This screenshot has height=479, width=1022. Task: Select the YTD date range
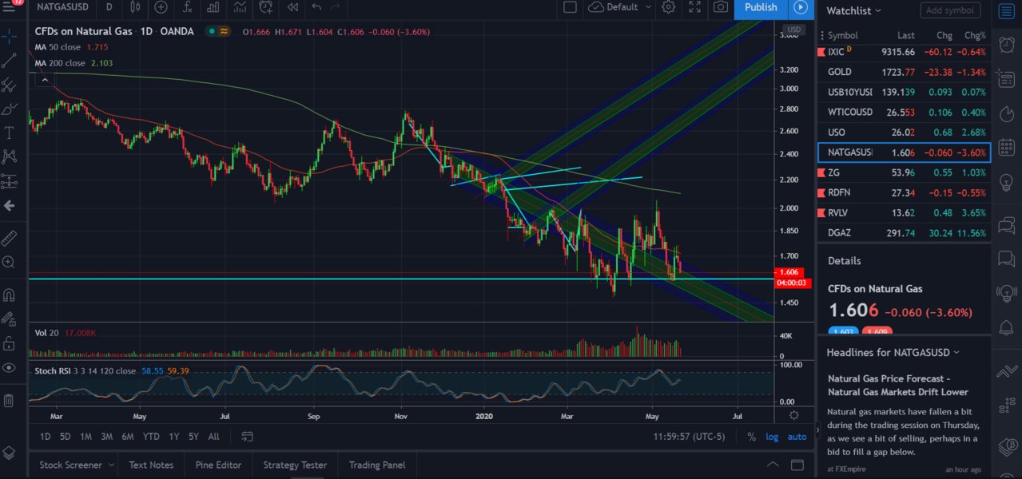pos(151,437)
